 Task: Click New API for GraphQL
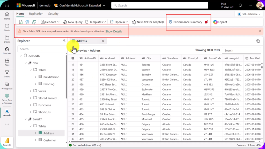[x=148, y=22]
